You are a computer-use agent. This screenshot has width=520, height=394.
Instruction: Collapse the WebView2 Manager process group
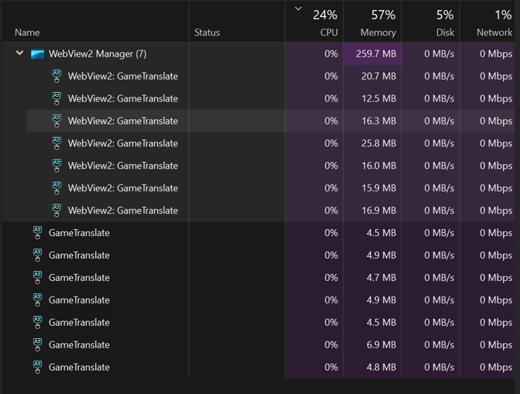coord(20,53)
